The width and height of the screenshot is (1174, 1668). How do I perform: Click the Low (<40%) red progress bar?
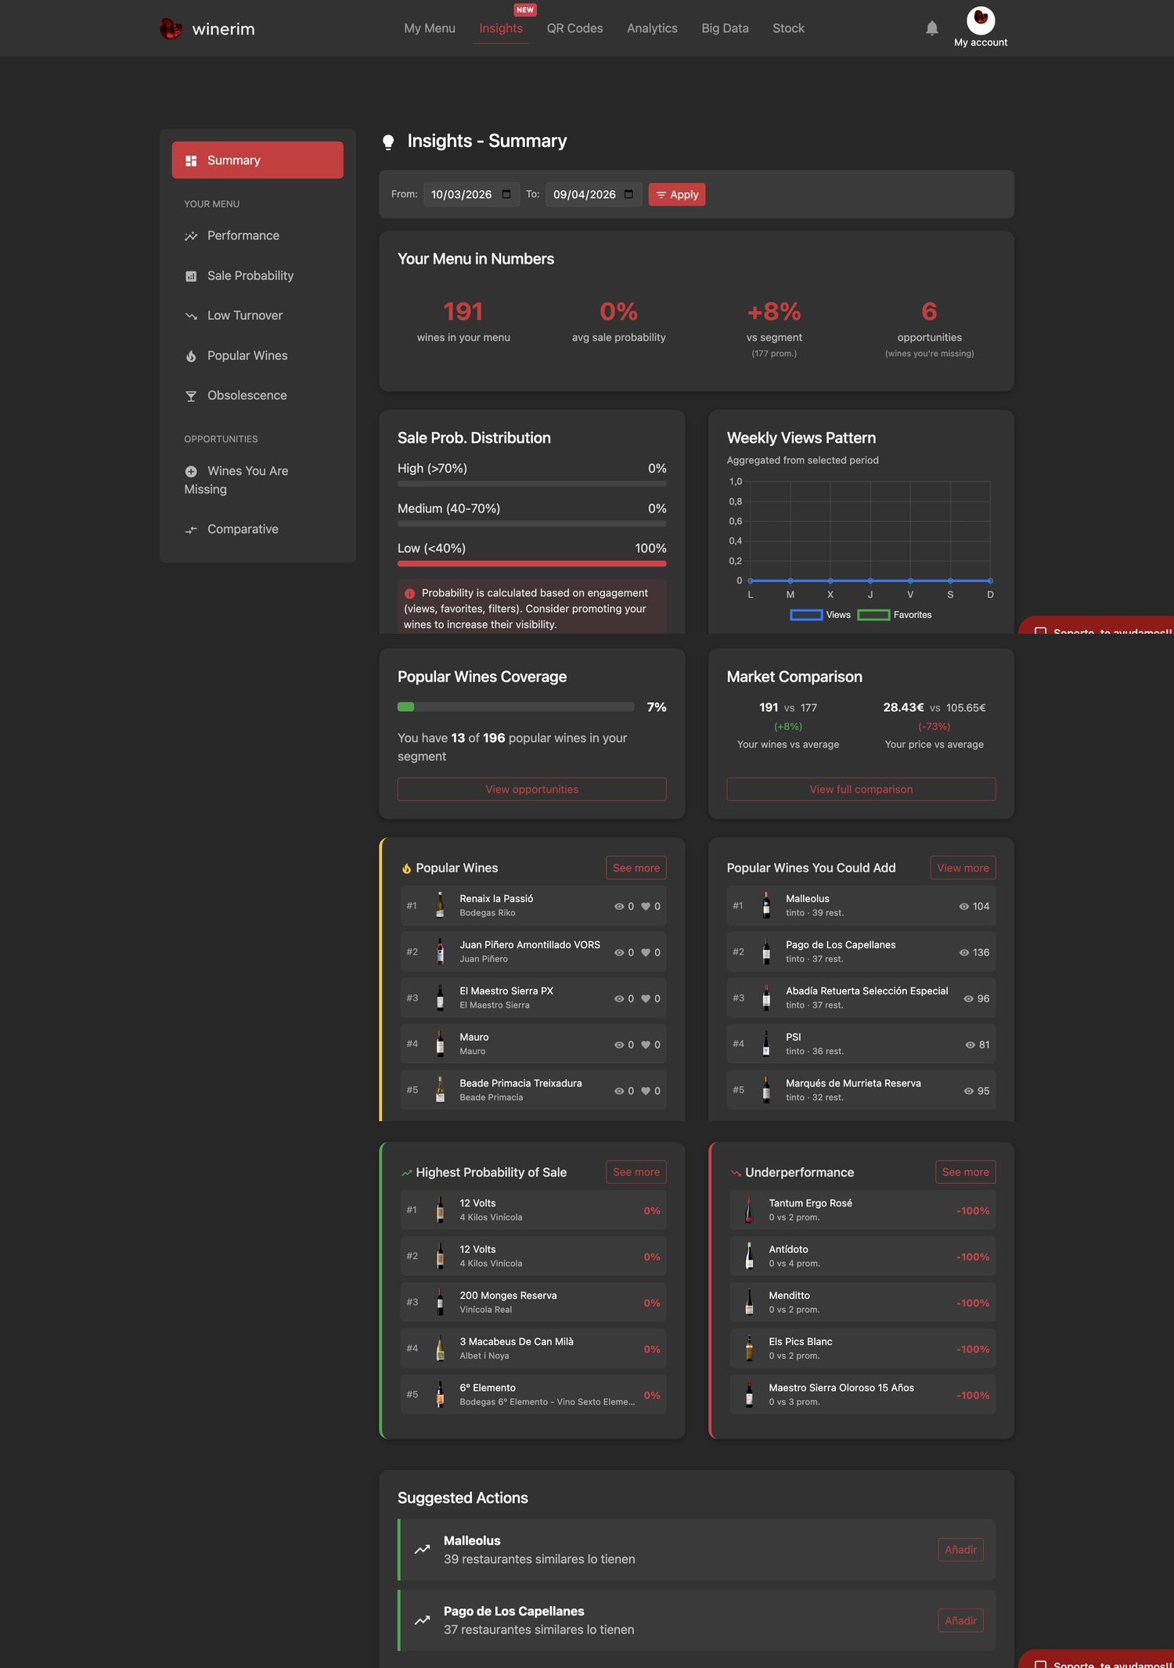click(532, 563)
